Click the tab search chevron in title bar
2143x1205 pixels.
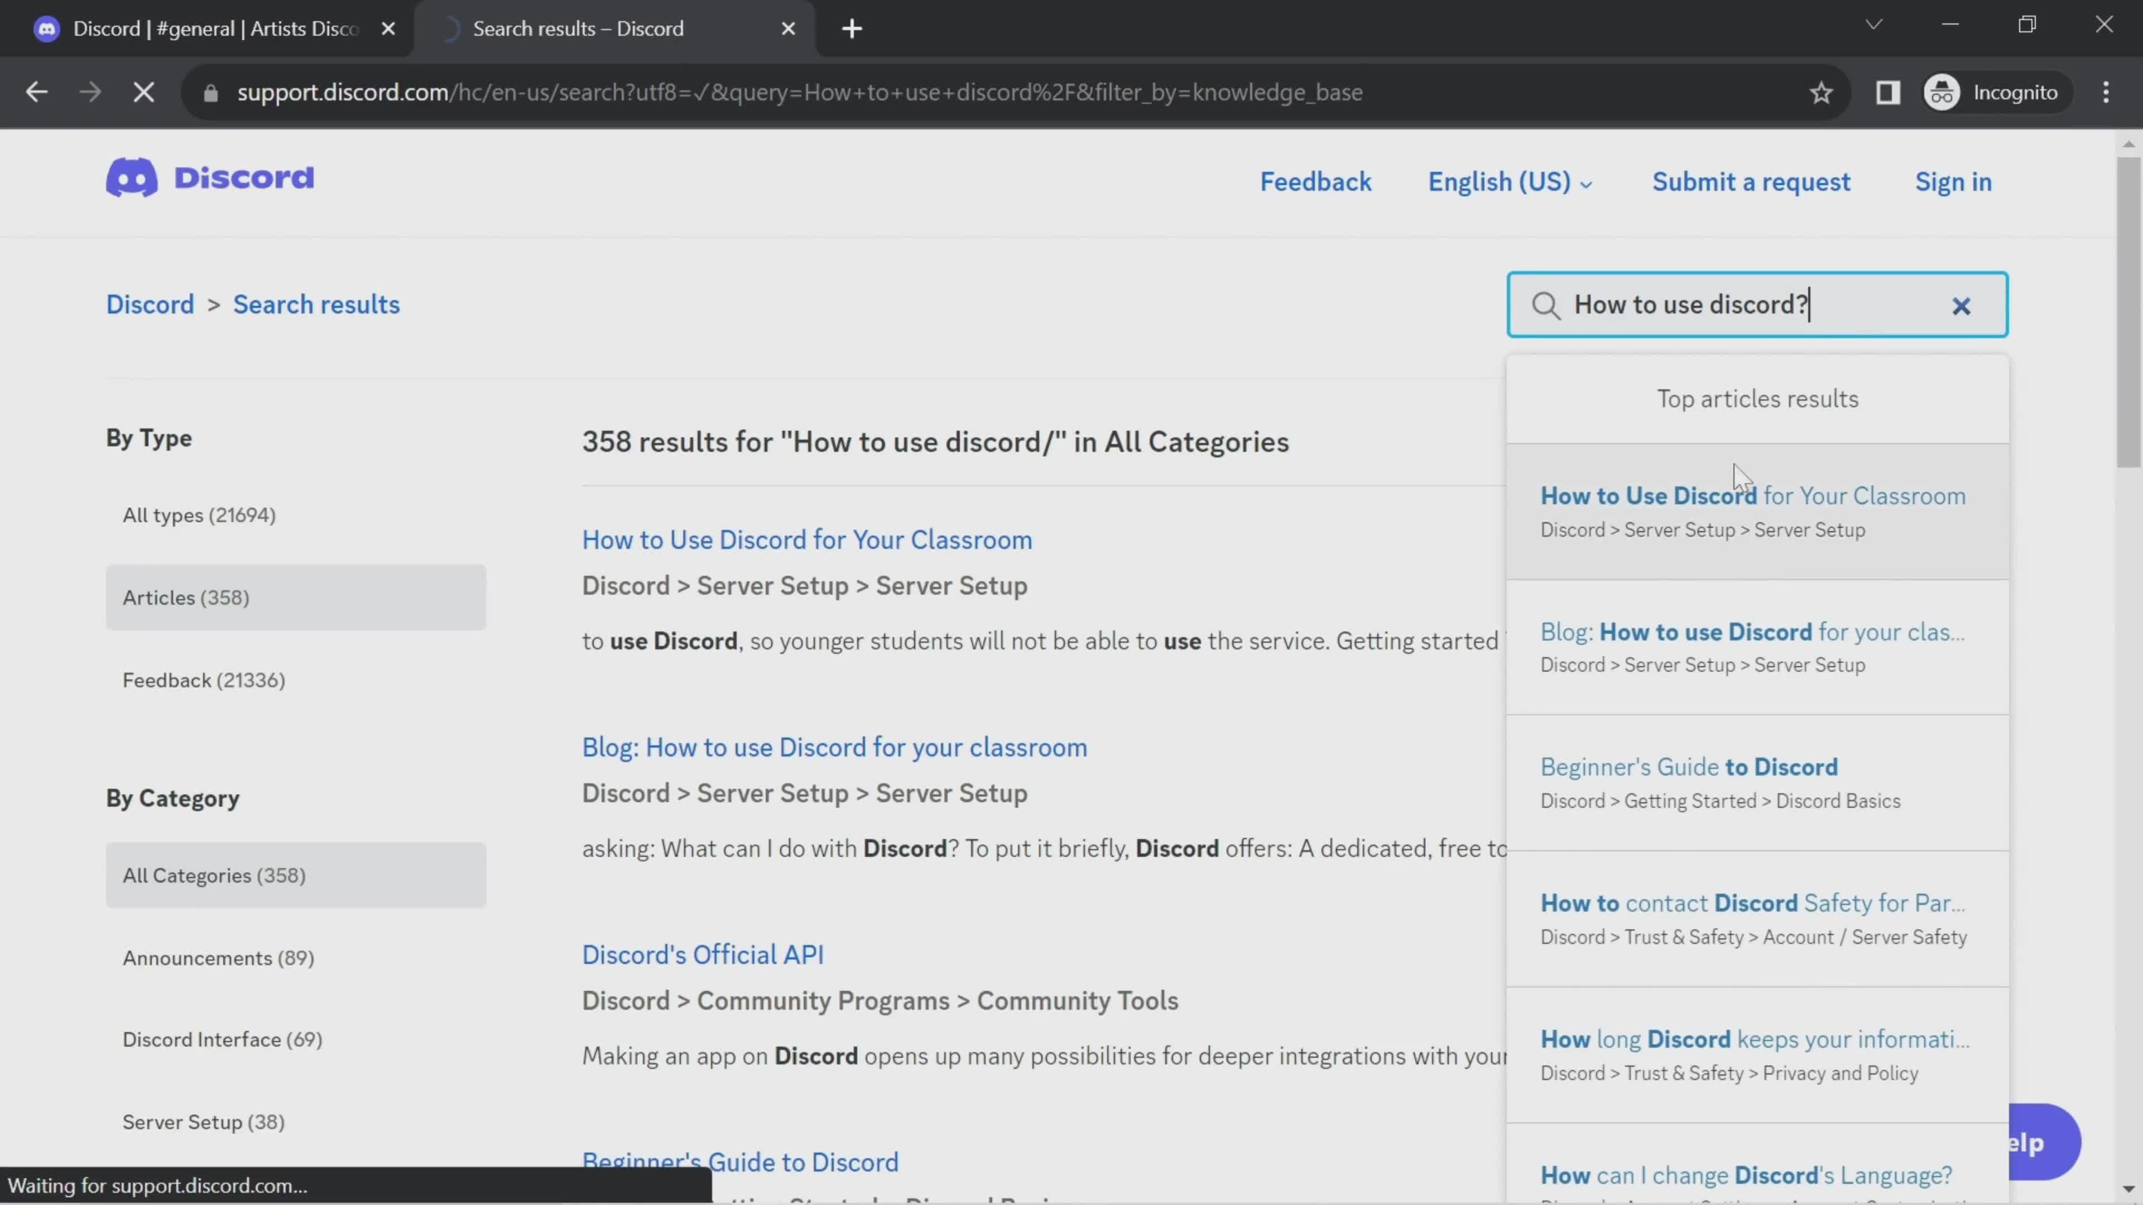pyautogui.click(x=1873, y=24)
